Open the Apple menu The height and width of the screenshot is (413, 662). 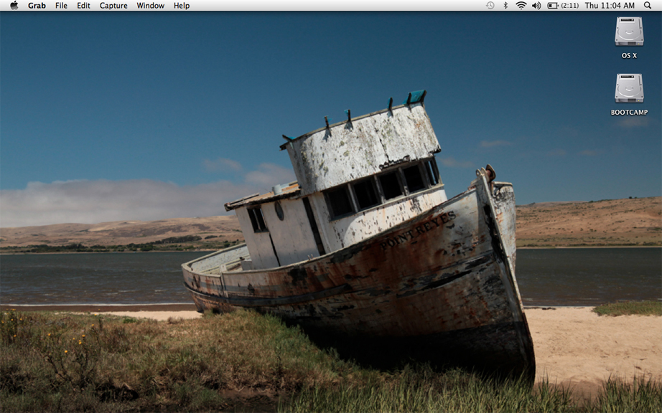[14, 6]
